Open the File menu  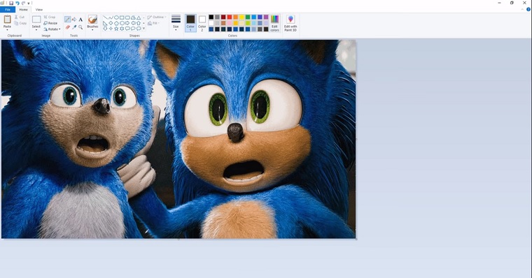point(8,10)
